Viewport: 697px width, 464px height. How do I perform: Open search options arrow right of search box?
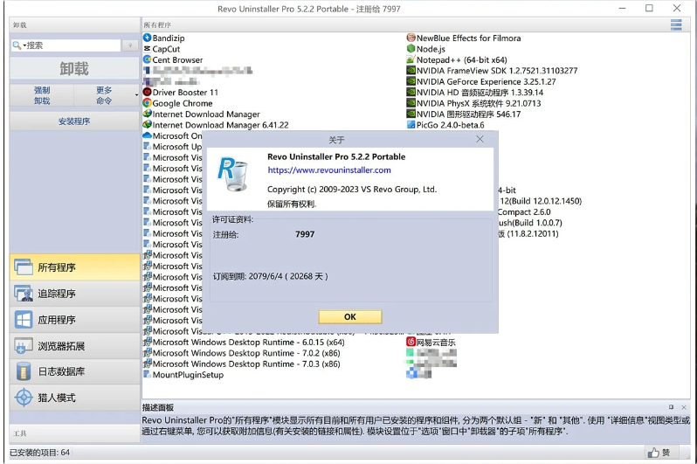pos(130,45)
